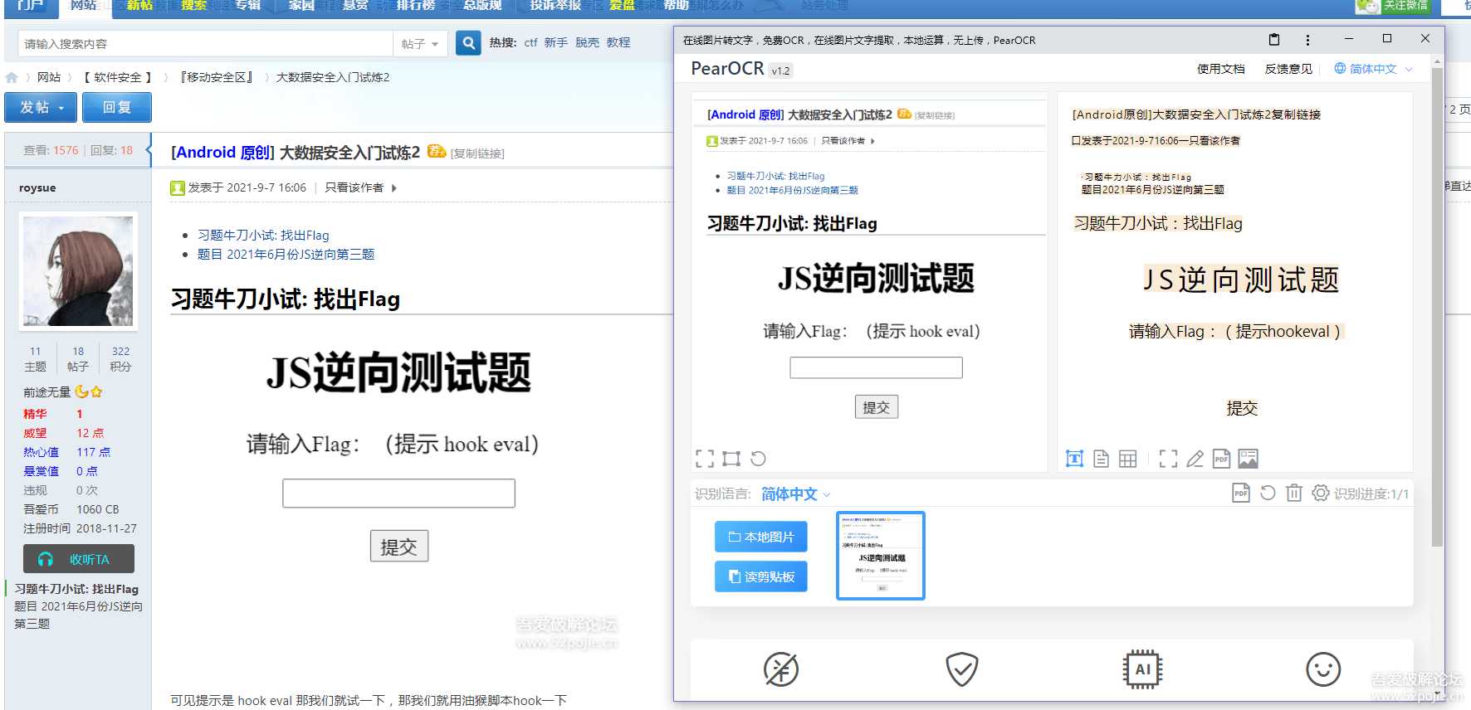The image size is (1471, 710).
Task: Click the rotate icon under source image
Action: (758, 459)
